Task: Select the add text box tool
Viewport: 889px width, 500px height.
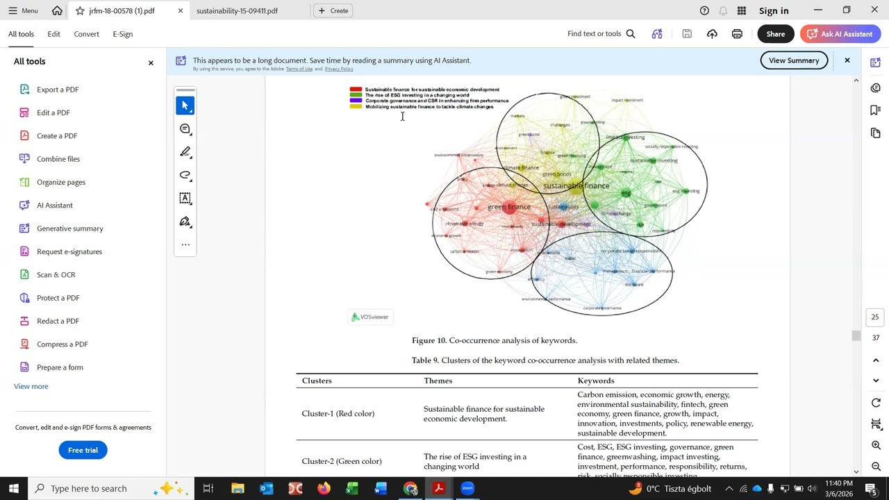Action: coord(185,198)
